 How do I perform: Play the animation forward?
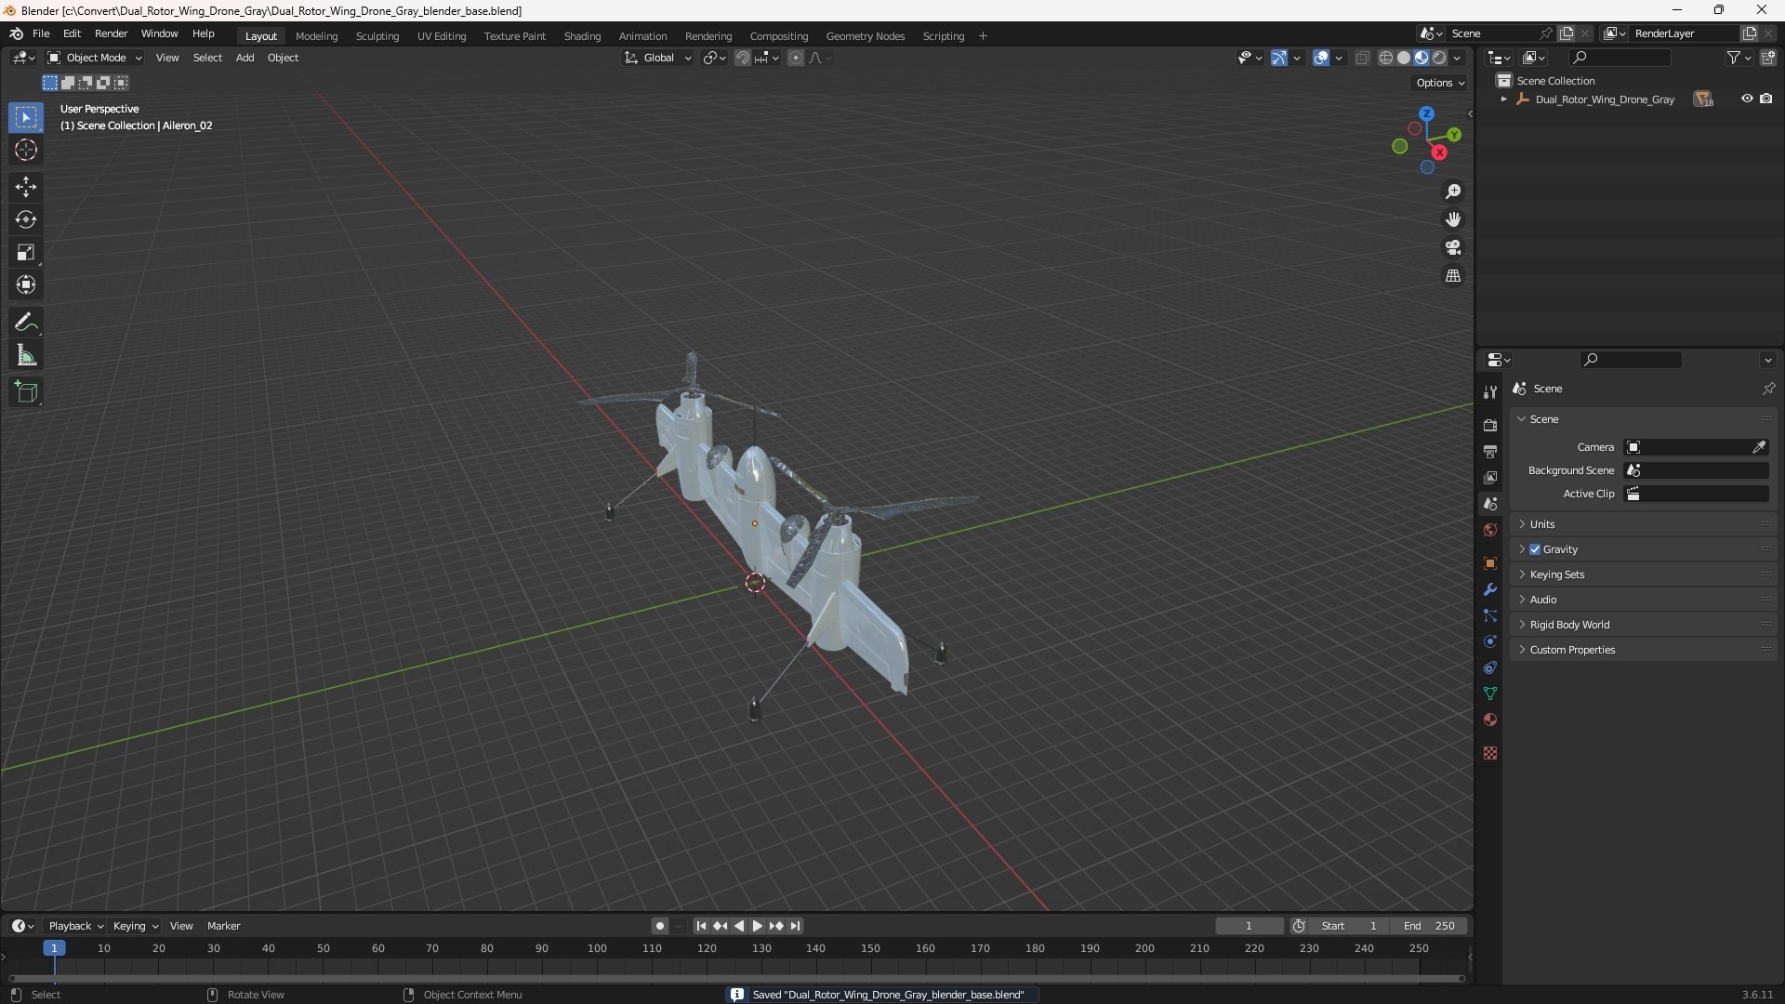[x=757, y=926]
